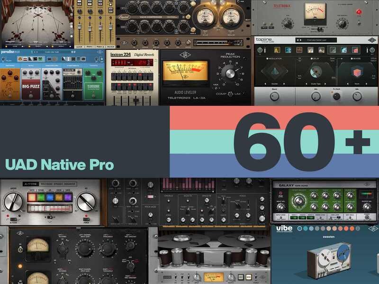Click the blue second Topline module icon
The image size is (379, 284).
tap(288, 50)
